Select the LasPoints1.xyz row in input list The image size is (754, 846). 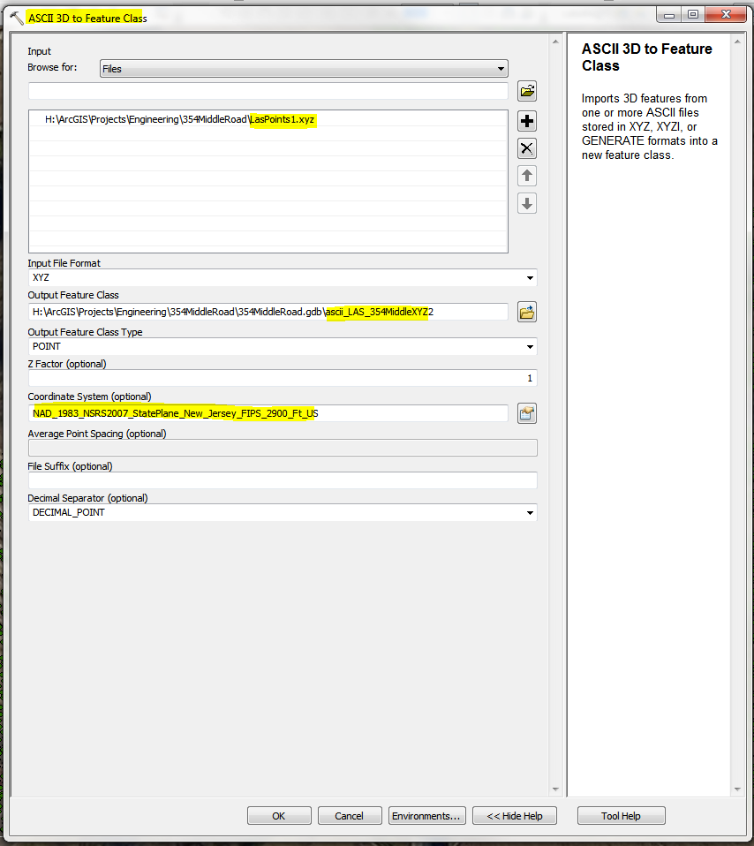pos(268,119)
